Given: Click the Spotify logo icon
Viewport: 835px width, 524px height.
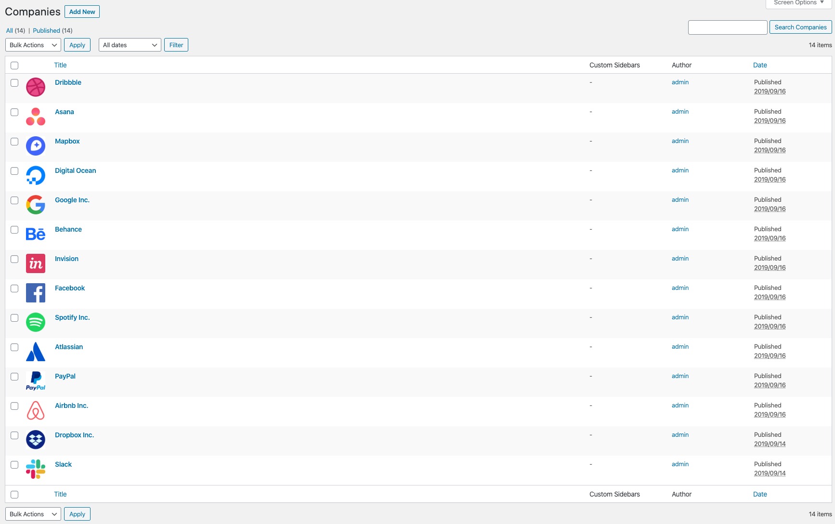Looking at the screenshot, I should pos(36,323).
